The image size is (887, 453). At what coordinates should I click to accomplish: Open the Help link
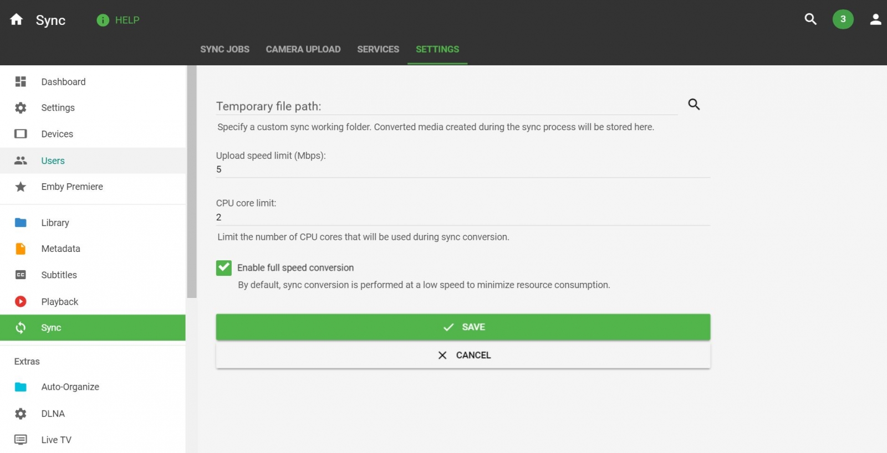(118, 20)
